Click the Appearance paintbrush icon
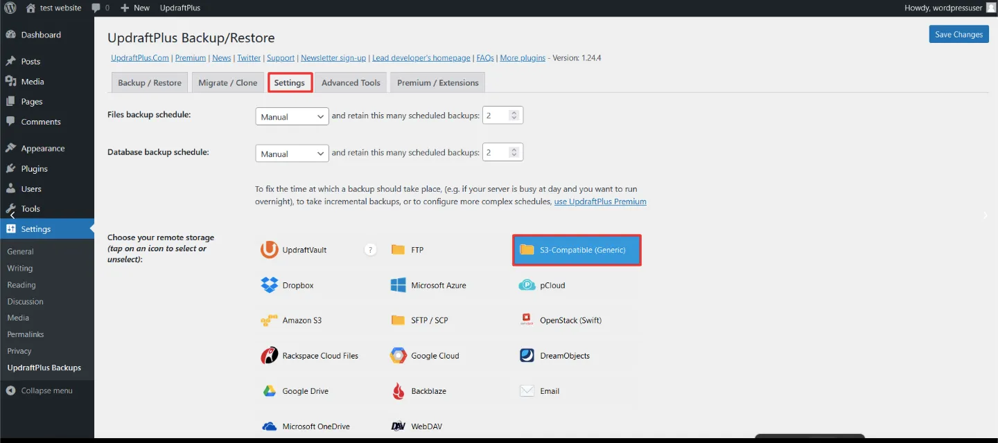Viewport: 998px width, 443px height. pyautogui.click(x=11, y=148)
